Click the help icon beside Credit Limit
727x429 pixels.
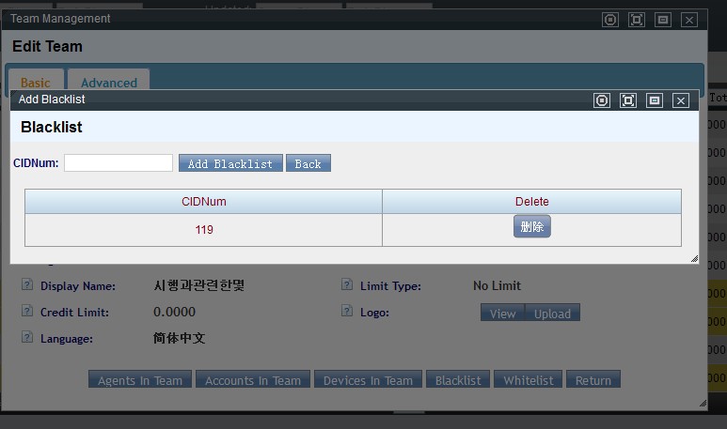(27, 312)
